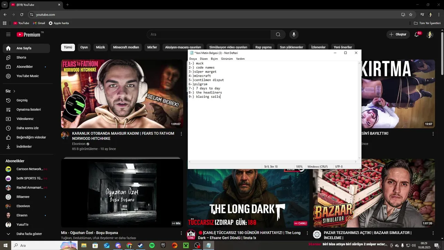Viewport: 444px width, 250px height.
Task: Open OBS Studio from the taskbar
Action: [197, 245]
